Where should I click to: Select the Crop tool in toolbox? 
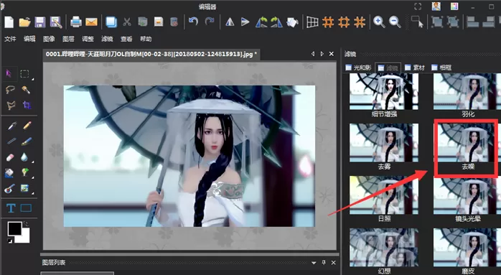point(27,105)
